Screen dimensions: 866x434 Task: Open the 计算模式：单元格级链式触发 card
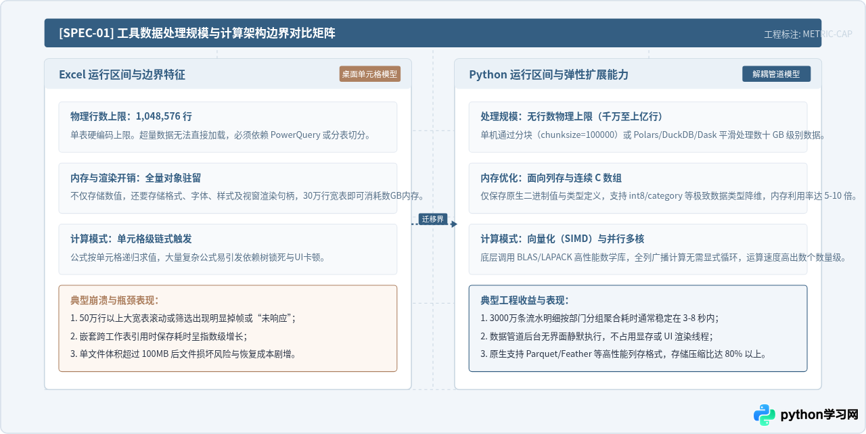pyautogui.click(x=227, y=249)
